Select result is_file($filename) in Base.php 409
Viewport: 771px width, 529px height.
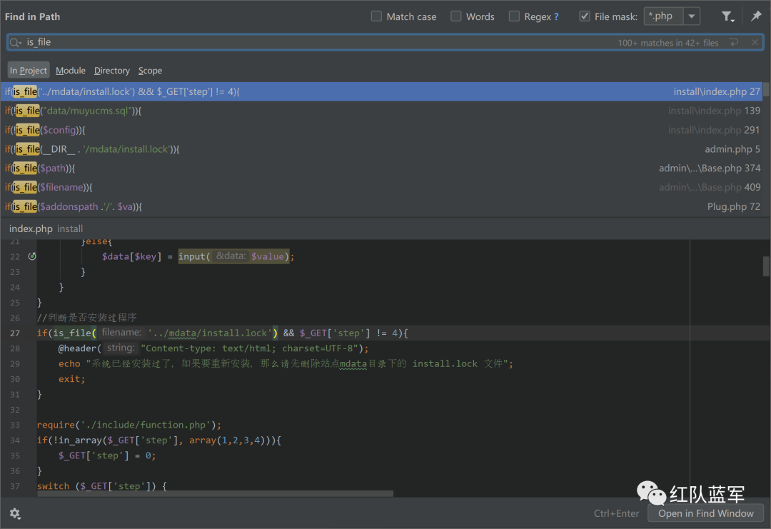(x=381, y=187)
